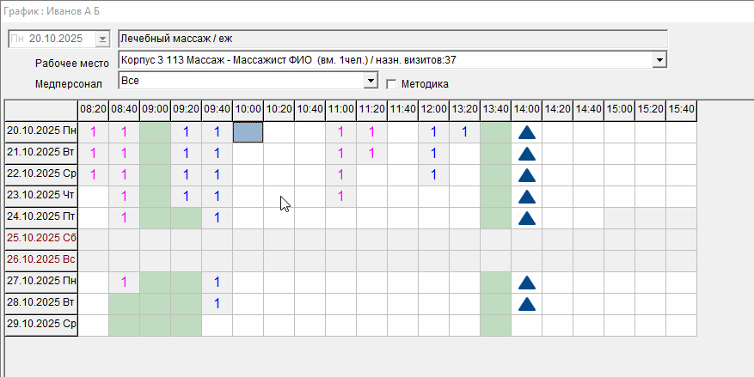
Task: Open the Медперсонал dropdown showing Все
Action: click(x=371, y=81)
